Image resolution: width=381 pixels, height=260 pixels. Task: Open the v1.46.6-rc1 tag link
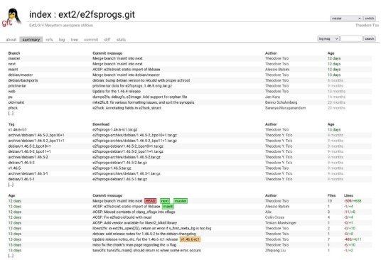[x=17, y=129]
